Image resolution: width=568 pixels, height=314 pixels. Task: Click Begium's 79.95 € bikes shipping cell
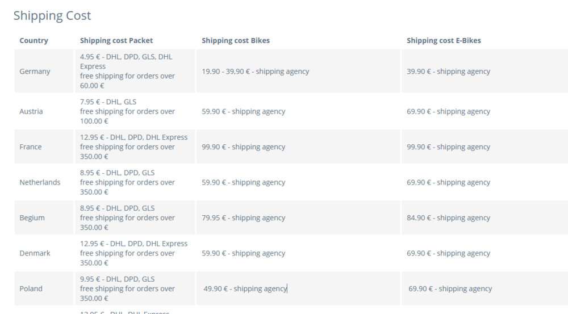(243, 217)
